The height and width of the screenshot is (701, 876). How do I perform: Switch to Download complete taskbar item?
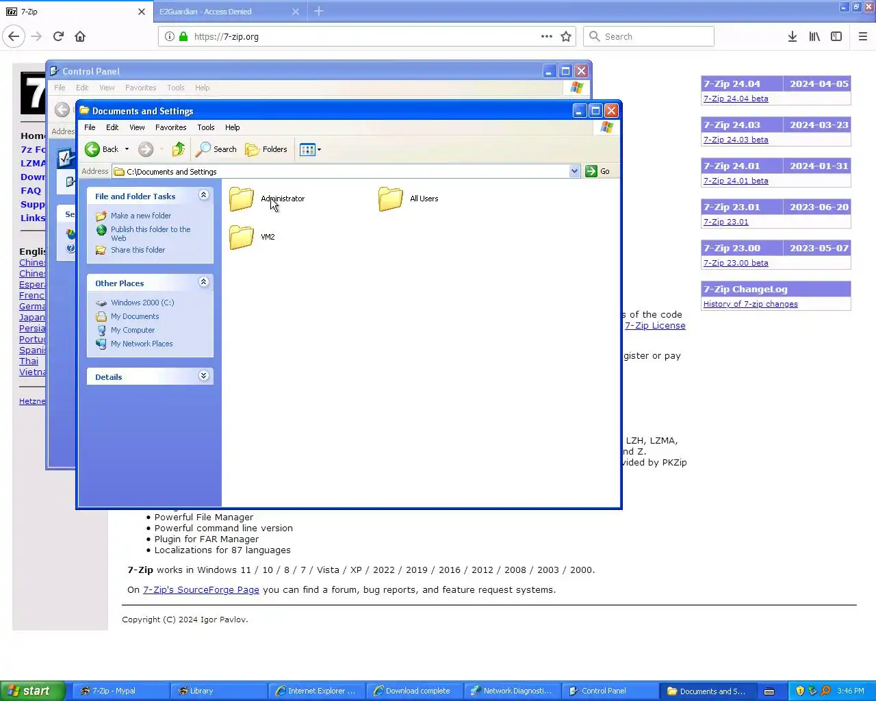coord(415,691)
